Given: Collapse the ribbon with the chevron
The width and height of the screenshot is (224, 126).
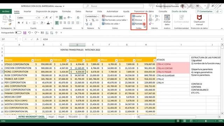Looking at the screenshot, I should (x=222, y=28).
